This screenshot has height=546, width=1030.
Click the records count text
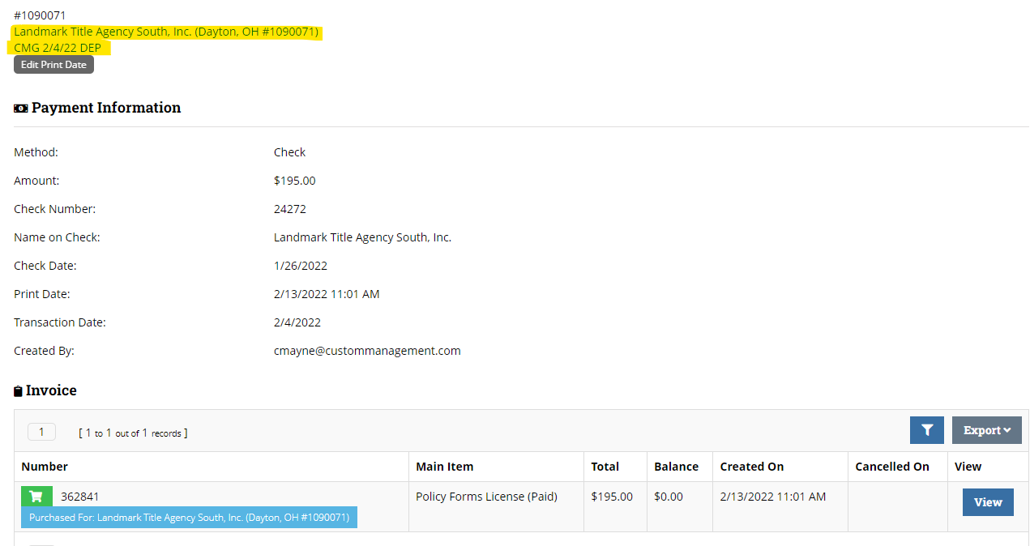pyautogui.click(x=133, y=433)
